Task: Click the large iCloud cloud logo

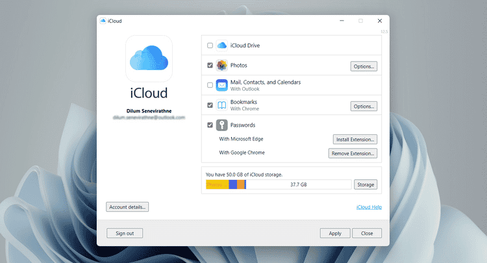Action: click(149, 58)
